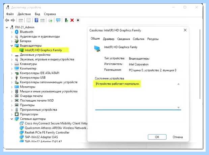Click the Видеоадаптеры category icon
Viewport: 209px width, 155px height.
(x=17, y=46)
